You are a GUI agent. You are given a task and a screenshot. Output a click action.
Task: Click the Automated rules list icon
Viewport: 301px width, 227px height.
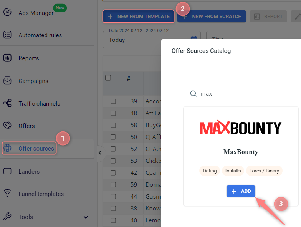pos(7,35)
